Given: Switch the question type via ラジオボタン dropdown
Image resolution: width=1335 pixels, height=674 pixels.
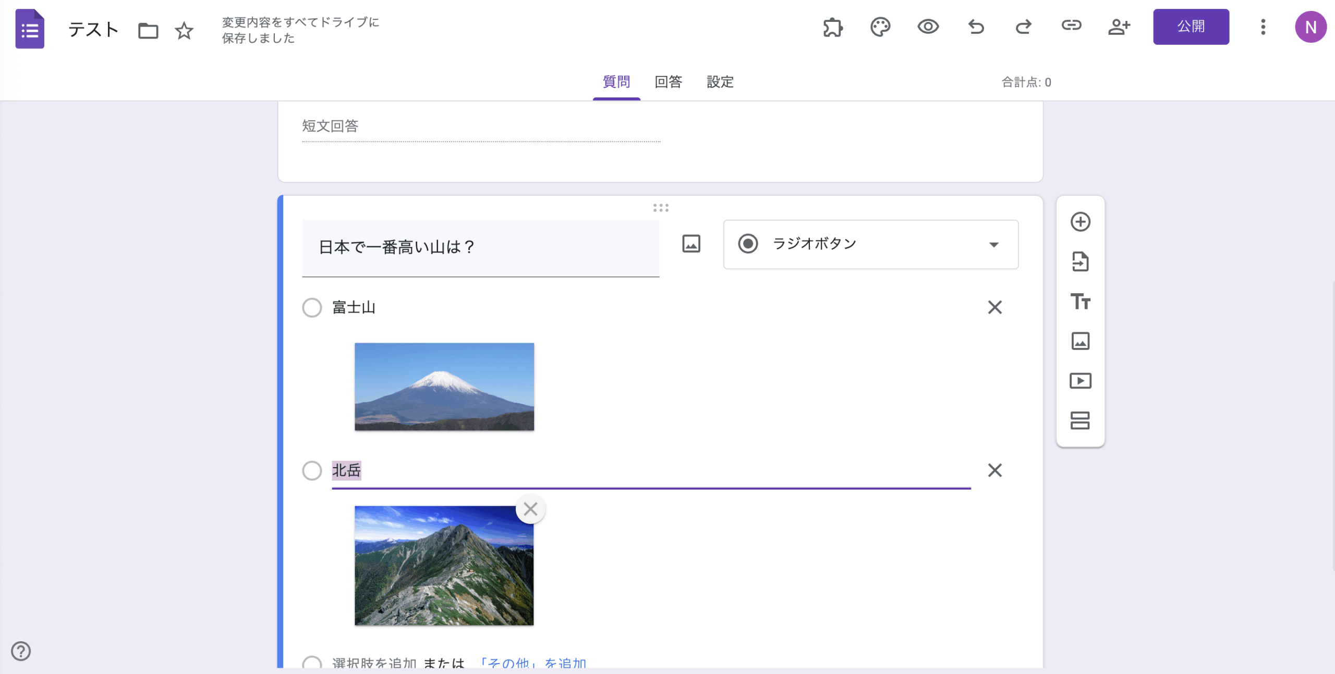Looking at the screenshot, I should coord(869,244).
